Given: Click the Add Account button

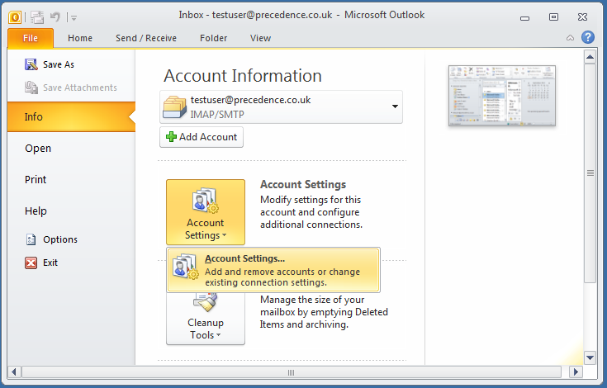Looking at the screenshot, I should click(202, 137).
